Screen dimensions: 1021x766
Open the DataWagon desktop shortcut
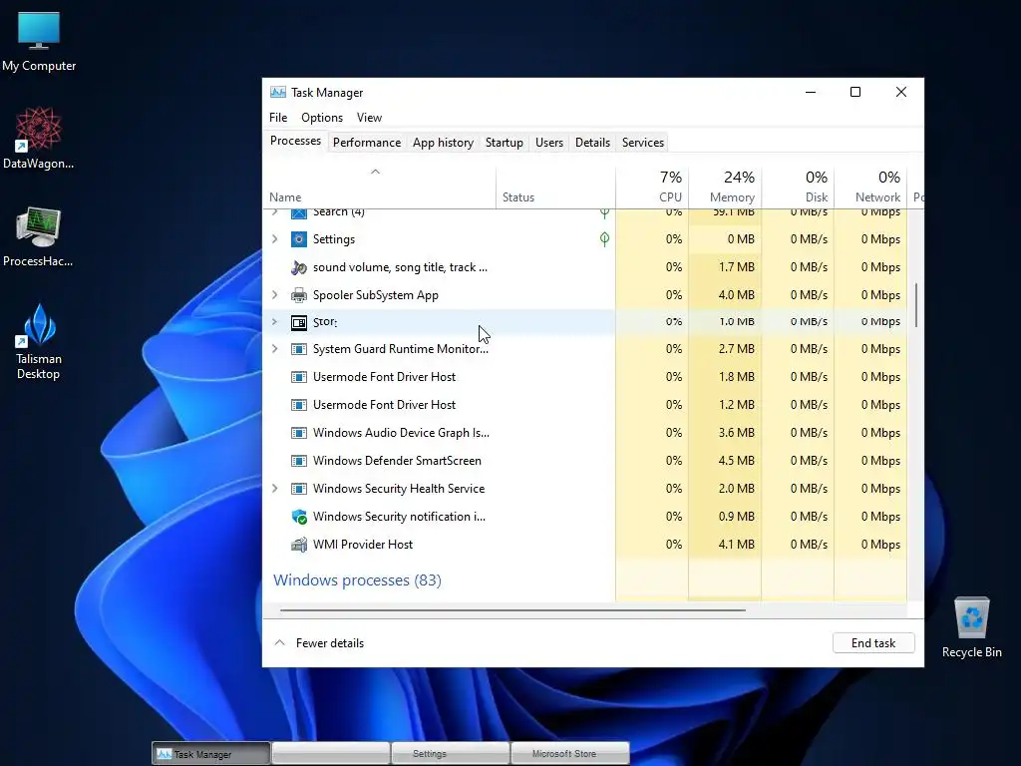click(39, 138)
